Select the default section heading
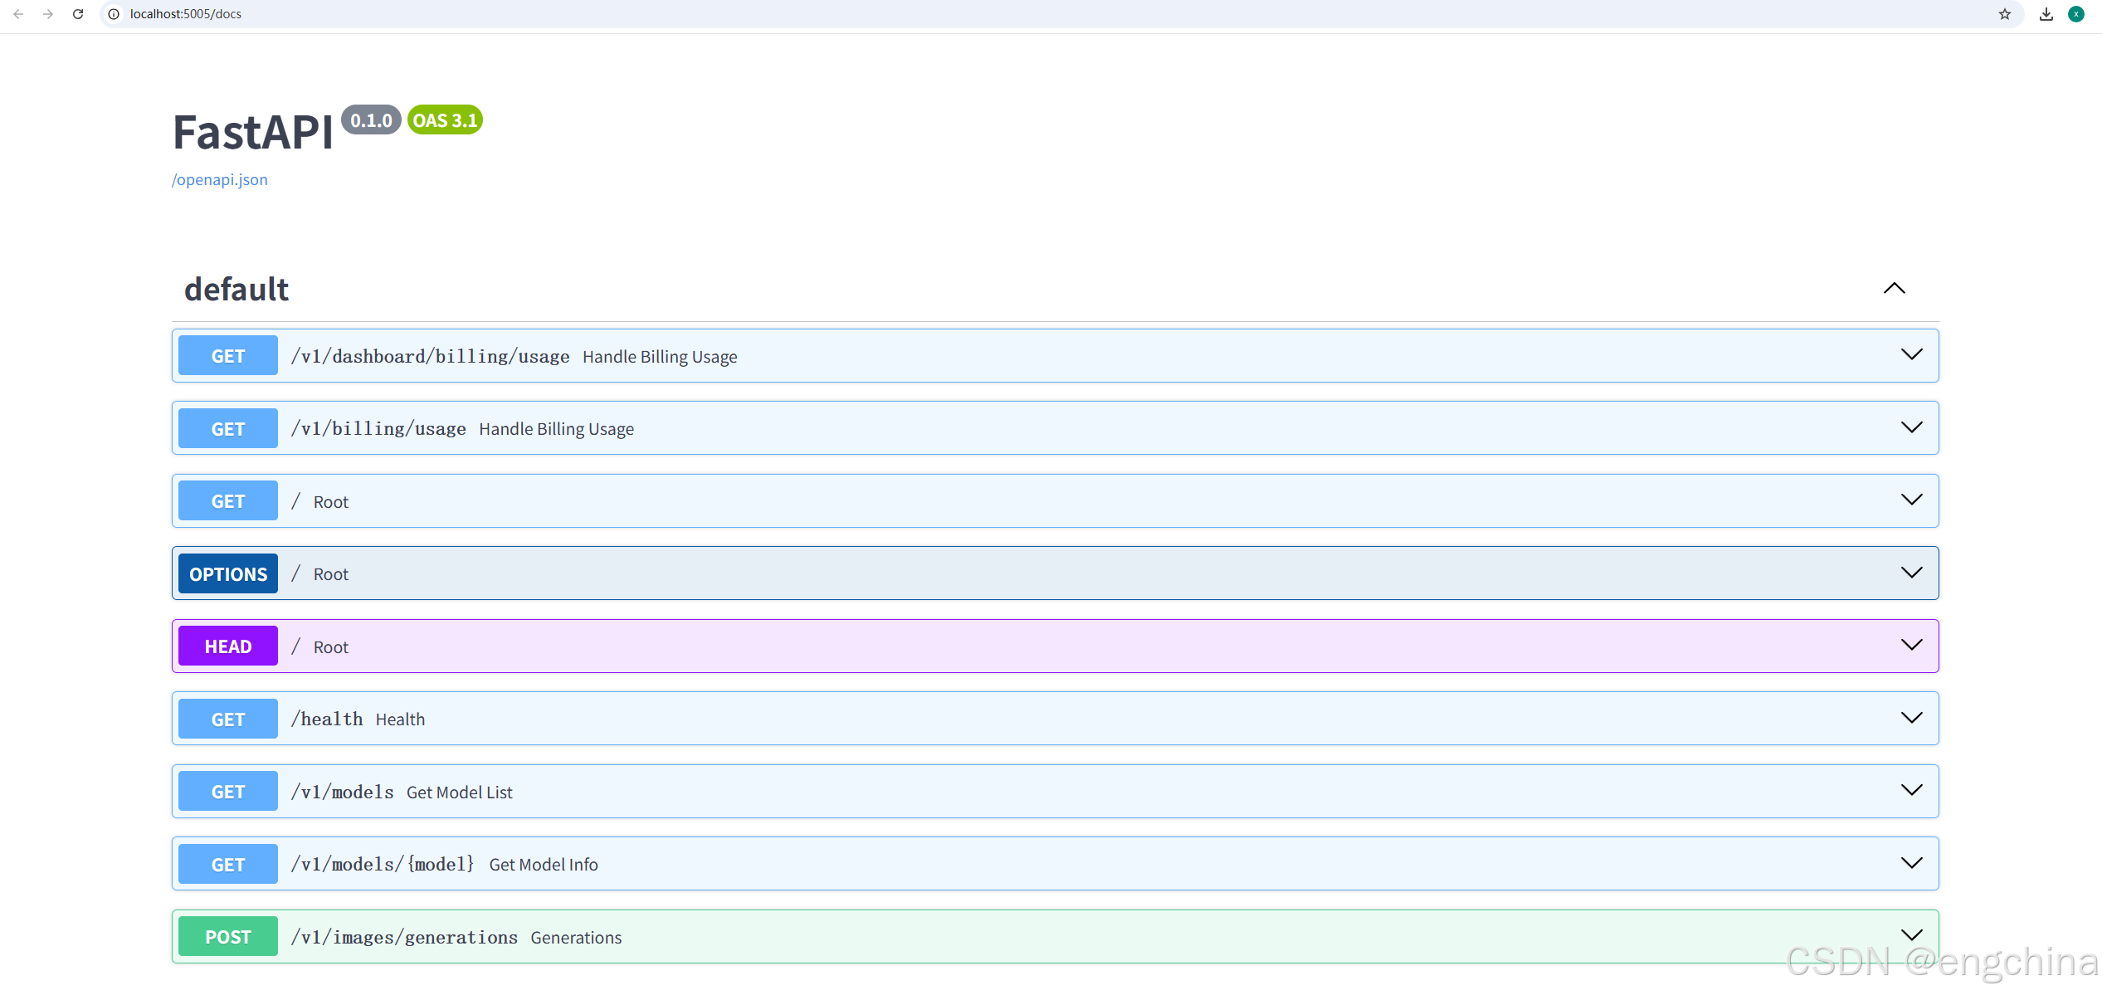Screen dimensions: 2102x995 coord(237,290)
